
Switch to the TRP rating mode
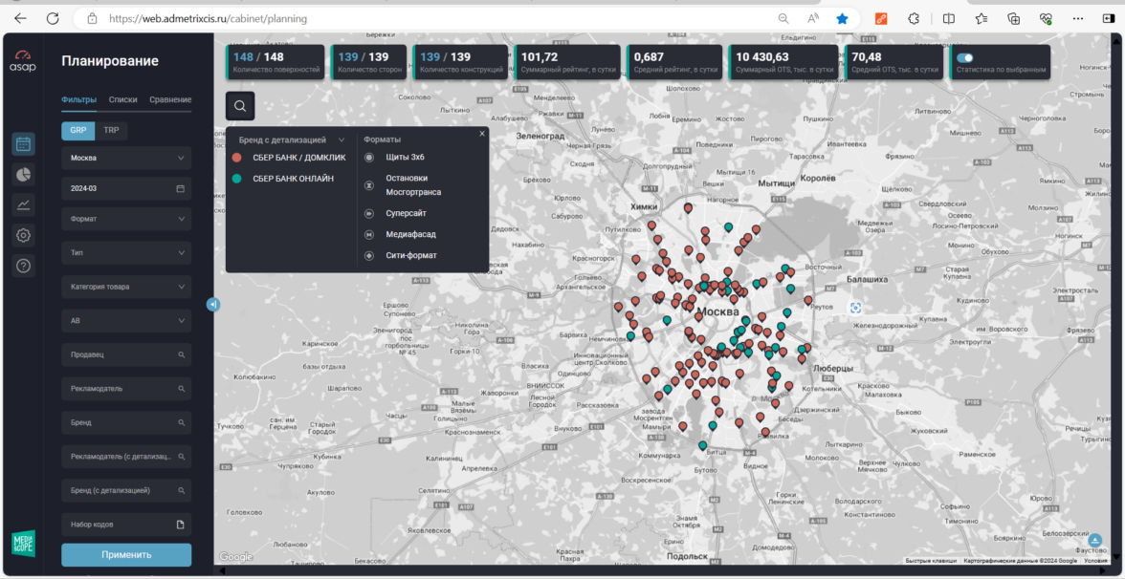[x=111, y=131]
